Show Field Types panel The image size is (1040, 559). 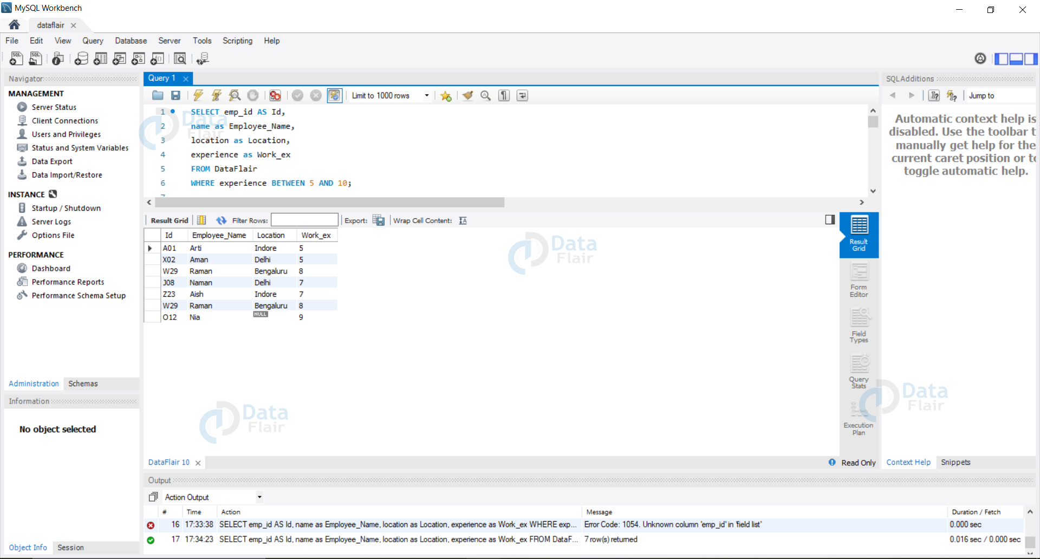pos(859,326)
